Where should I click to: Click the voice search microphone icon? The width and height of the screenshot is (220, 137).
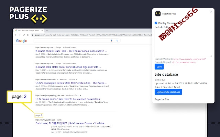coord(112,40)
